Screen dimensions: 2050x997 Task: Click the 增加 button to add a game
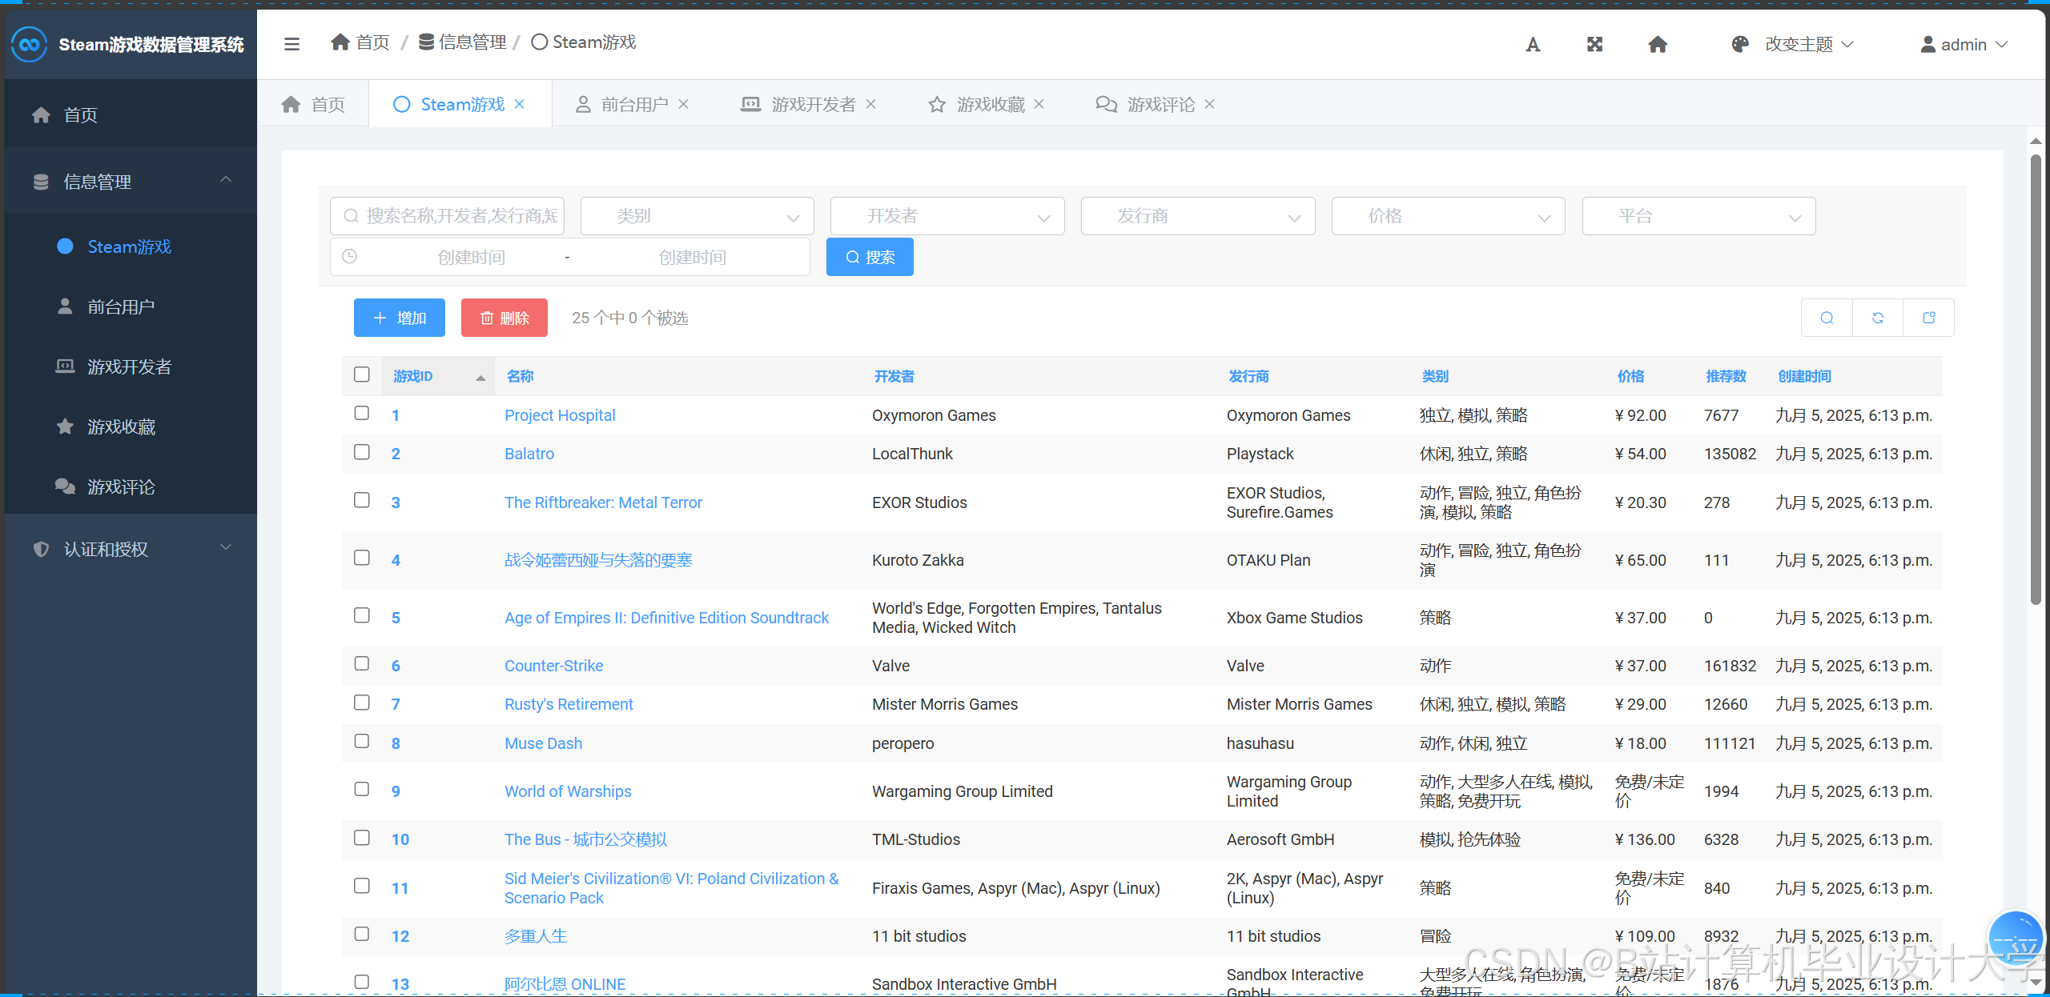pyautogui.click(x=399, y=317)
